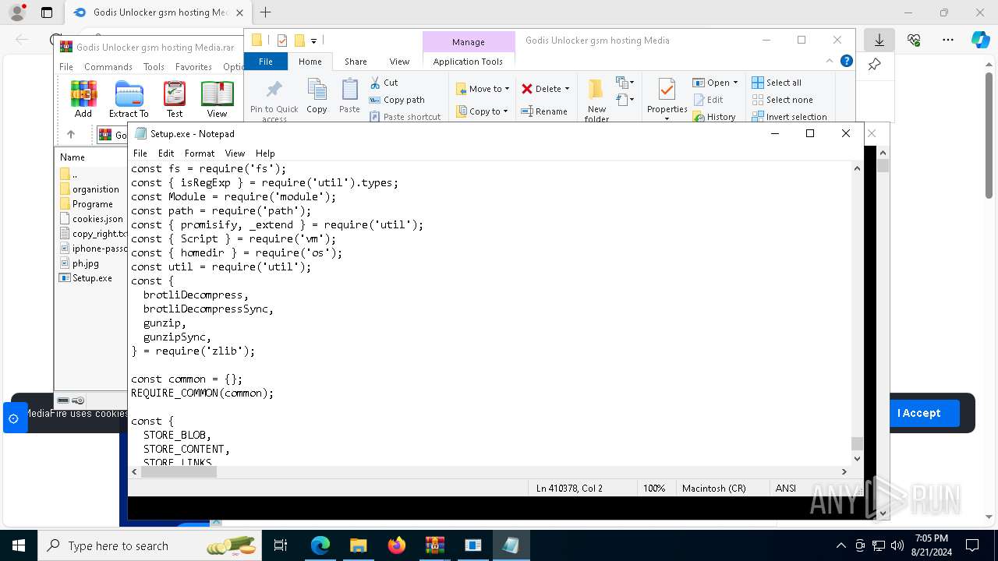Click the Edge downloads icon

pyautogui.click(x=879, y=40)
